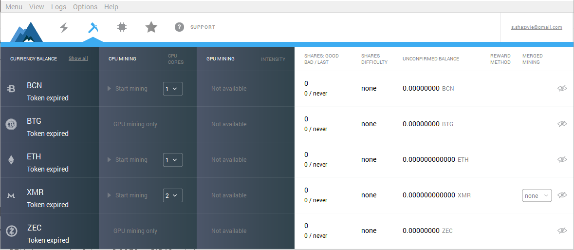Viewport: 574px width, 250px height.
Task: Click CURRENCY BALANCE column header
Action: coord(34,58)
